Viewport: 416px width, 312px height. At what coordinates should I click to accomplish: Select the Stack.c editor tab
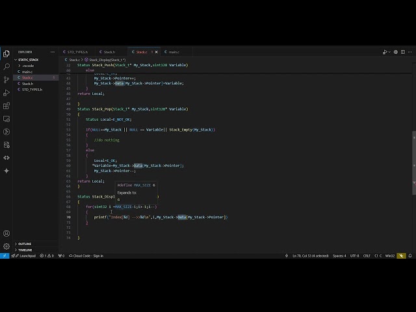tap(142, 52)
